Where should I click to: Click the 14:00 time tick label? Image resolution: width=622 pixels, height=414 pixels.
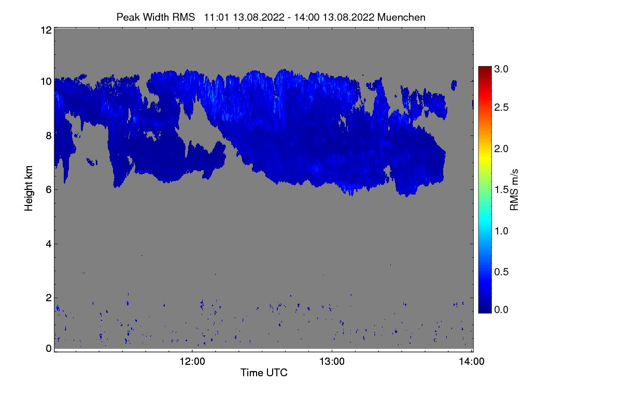click(x=471, y=361)
